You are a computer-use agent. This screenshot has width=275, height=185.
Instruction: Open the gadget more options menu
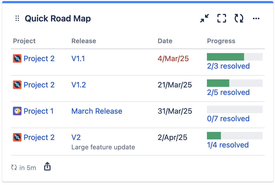[256, 18]
